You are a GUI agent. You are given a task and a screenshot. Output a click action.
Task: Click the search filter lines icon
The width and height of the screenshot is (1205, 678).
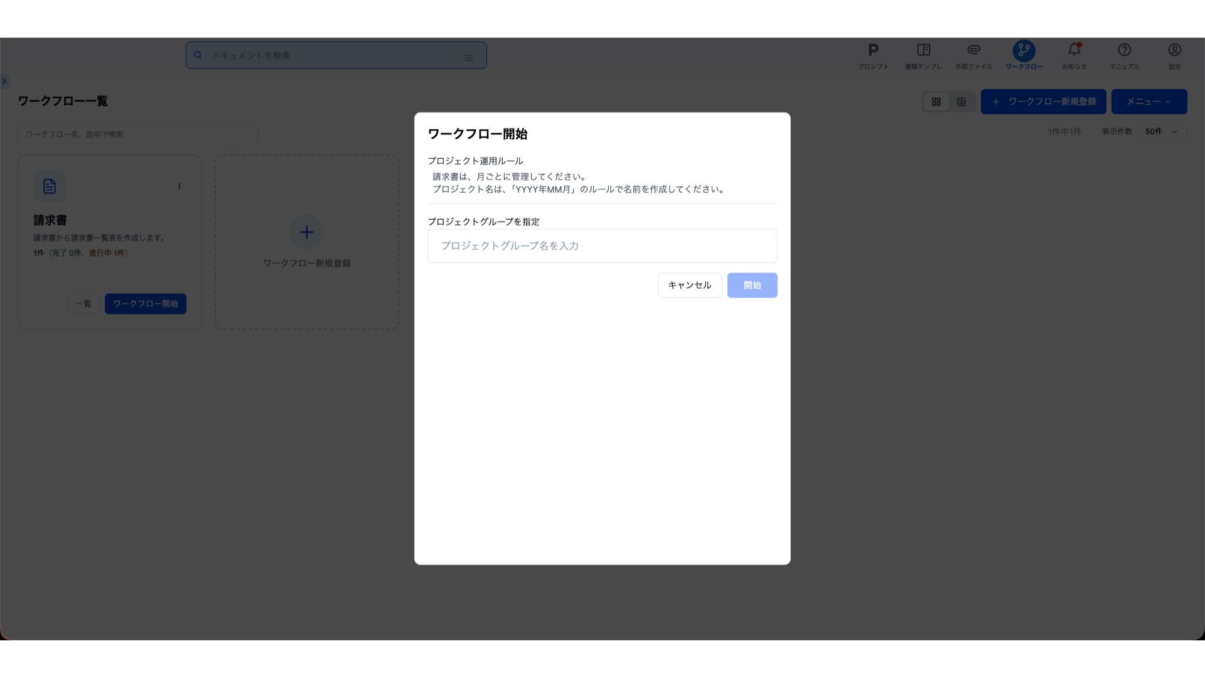pyautogui.click(x=468, y=57)
